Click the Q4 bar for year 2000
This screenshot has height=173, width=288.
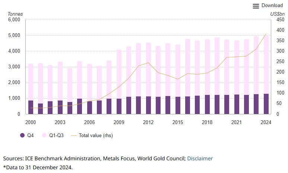[x=31, y=107]
